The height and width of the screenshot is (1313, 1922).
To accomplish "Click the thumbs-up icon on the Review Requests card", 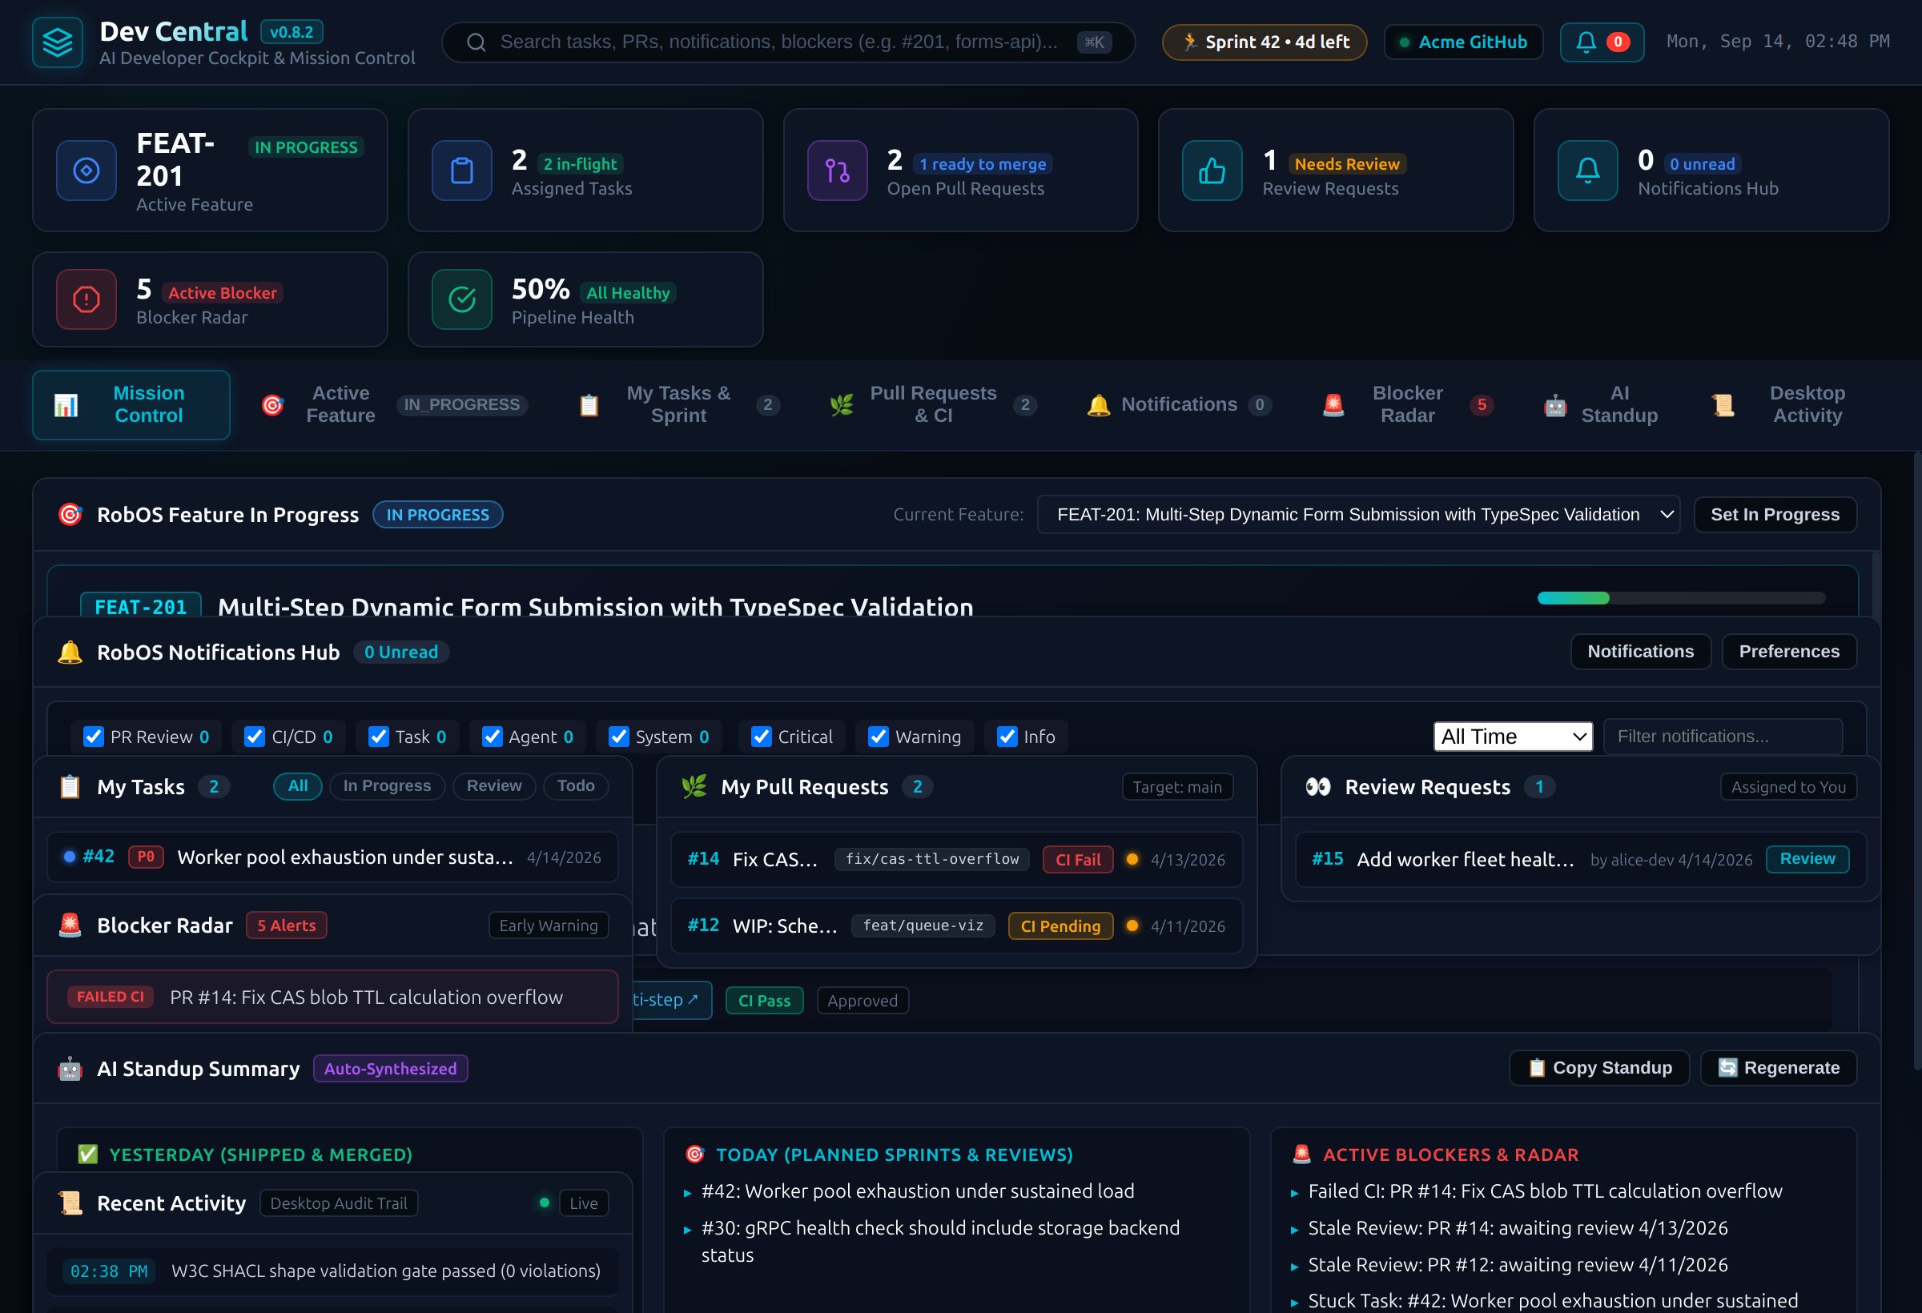I will [1212, 171].
